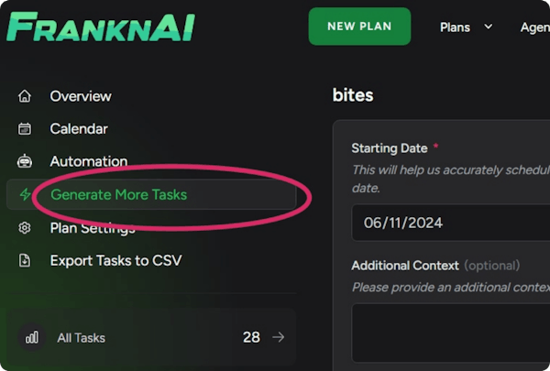Image resolution: width=550 pixels, height=371 pixels.
Task: Click the calendar icon in the sidebar
Action: click(25, 129)
